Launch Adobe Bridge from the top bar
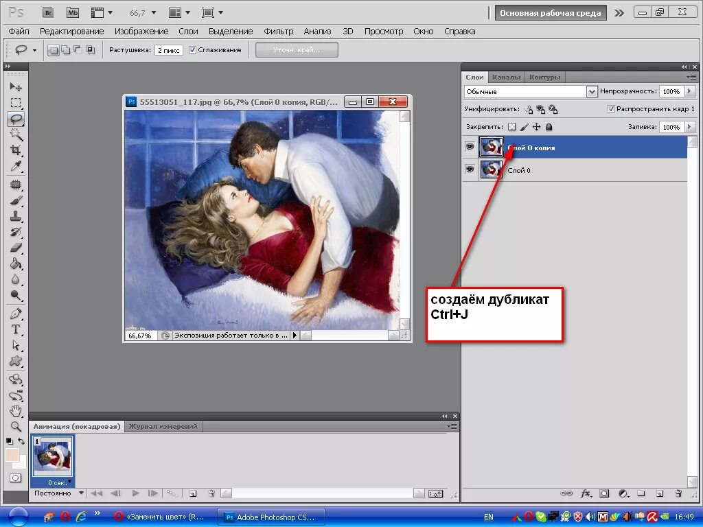The width and height of the screenshot is (703, 527). (x=48, y=12)
